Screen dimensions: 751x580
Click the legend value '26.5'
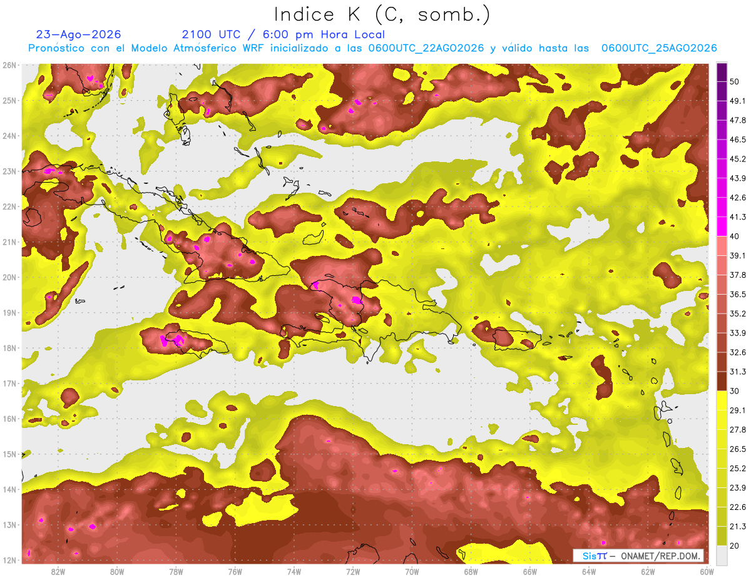click(x=738, y=449)
